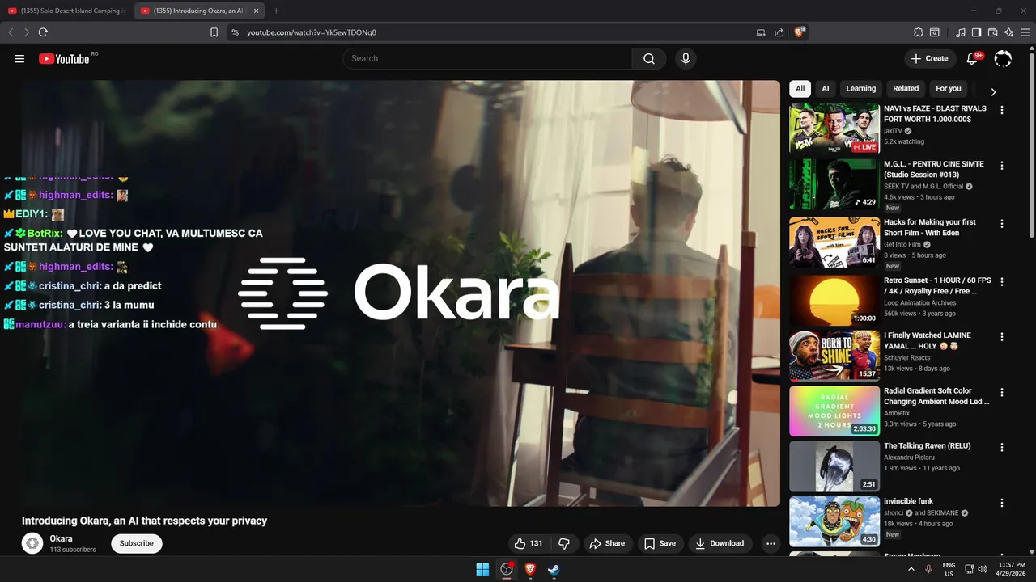Open more actions for the Okara video
1036x582 pixels.
(x=771, y=543)
